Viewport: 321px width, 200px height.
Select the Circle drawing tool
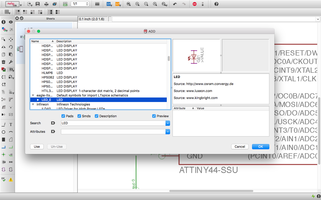click(x=4, y=132)
